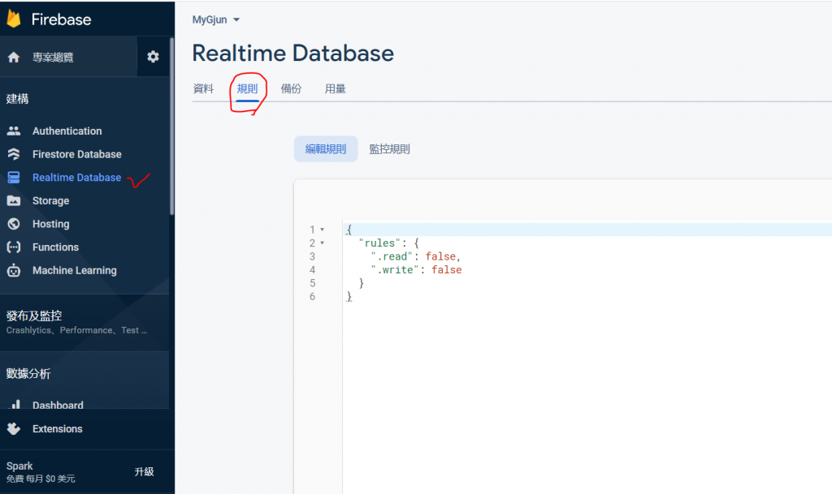832x494 pixels.
Task: Click the Authentication people icon
Action: [x=14, y=131]
